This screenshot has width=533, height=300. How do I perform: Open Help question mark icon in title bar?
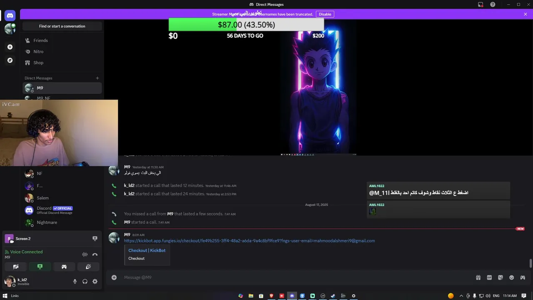pyautogui.click(x=493, y=5)
